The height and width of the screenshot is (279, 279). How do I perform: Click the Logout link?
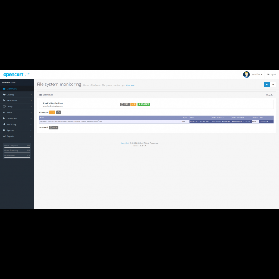pos(272,74)
